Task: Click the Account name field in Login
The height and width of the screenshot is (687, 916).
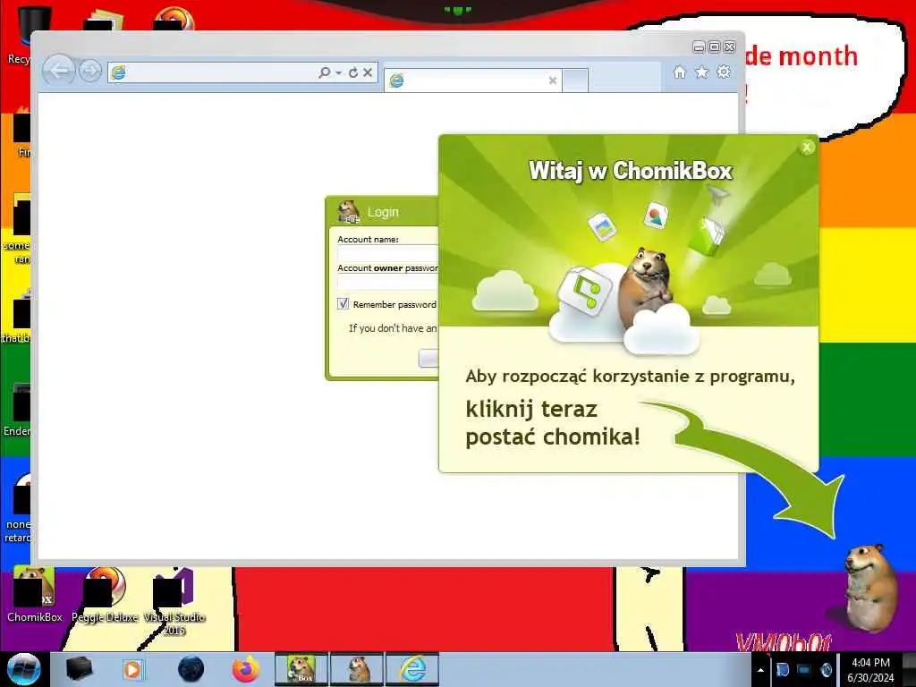Action: tap(388, 253)
